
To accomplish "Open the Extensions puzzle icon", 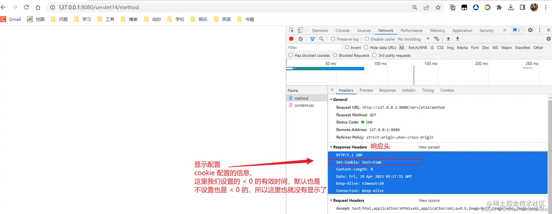I will [499, 7].
